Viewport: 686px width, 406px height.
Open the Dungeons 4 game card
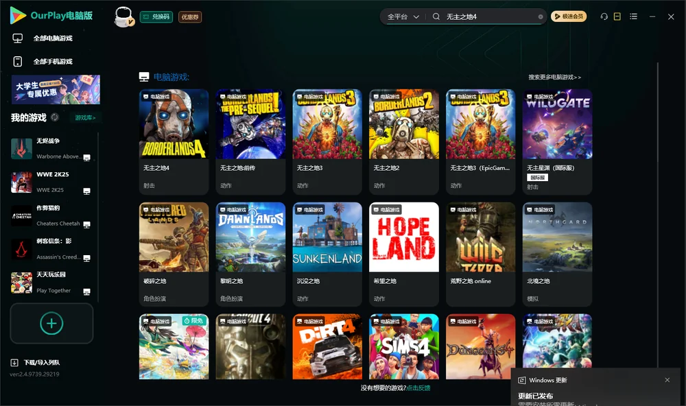(x=480, y=346)
